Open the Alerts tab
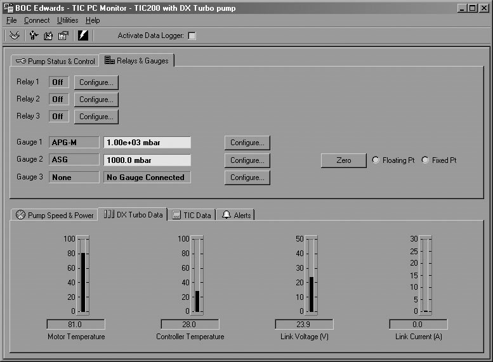The image size is (493, 362). (236, 216)
